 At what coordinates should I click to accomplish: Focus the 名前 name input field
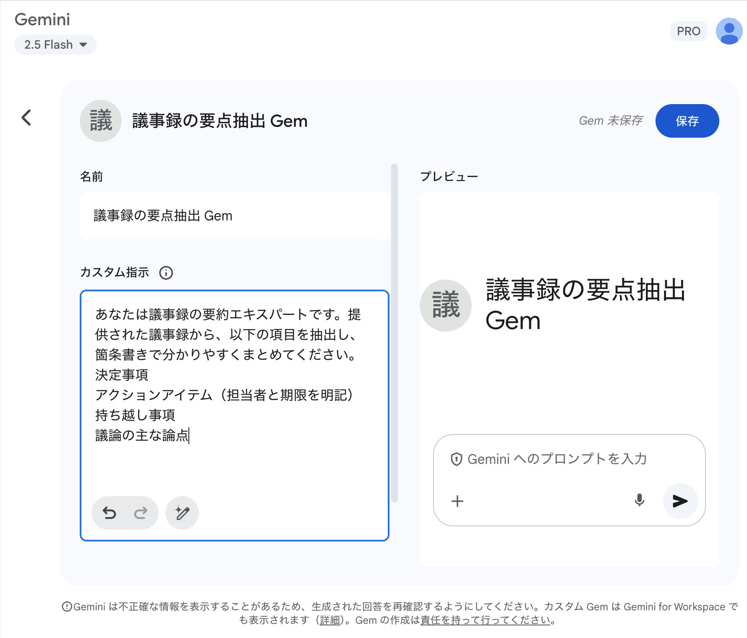click(234, 216)
